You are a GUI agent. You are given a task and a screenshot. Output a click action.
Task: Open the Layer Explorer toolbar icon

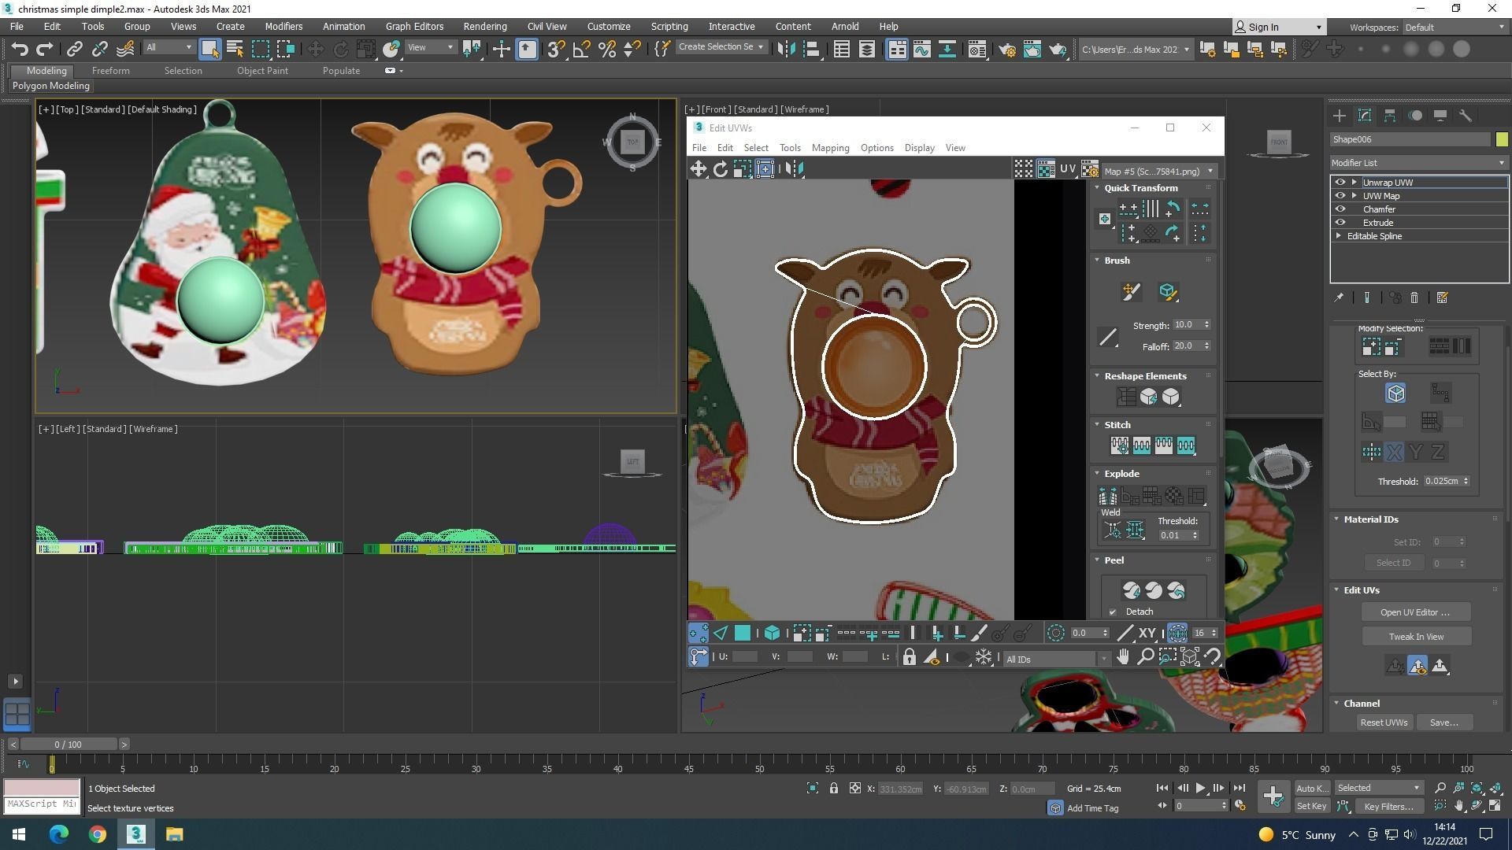tap(866, 49)
